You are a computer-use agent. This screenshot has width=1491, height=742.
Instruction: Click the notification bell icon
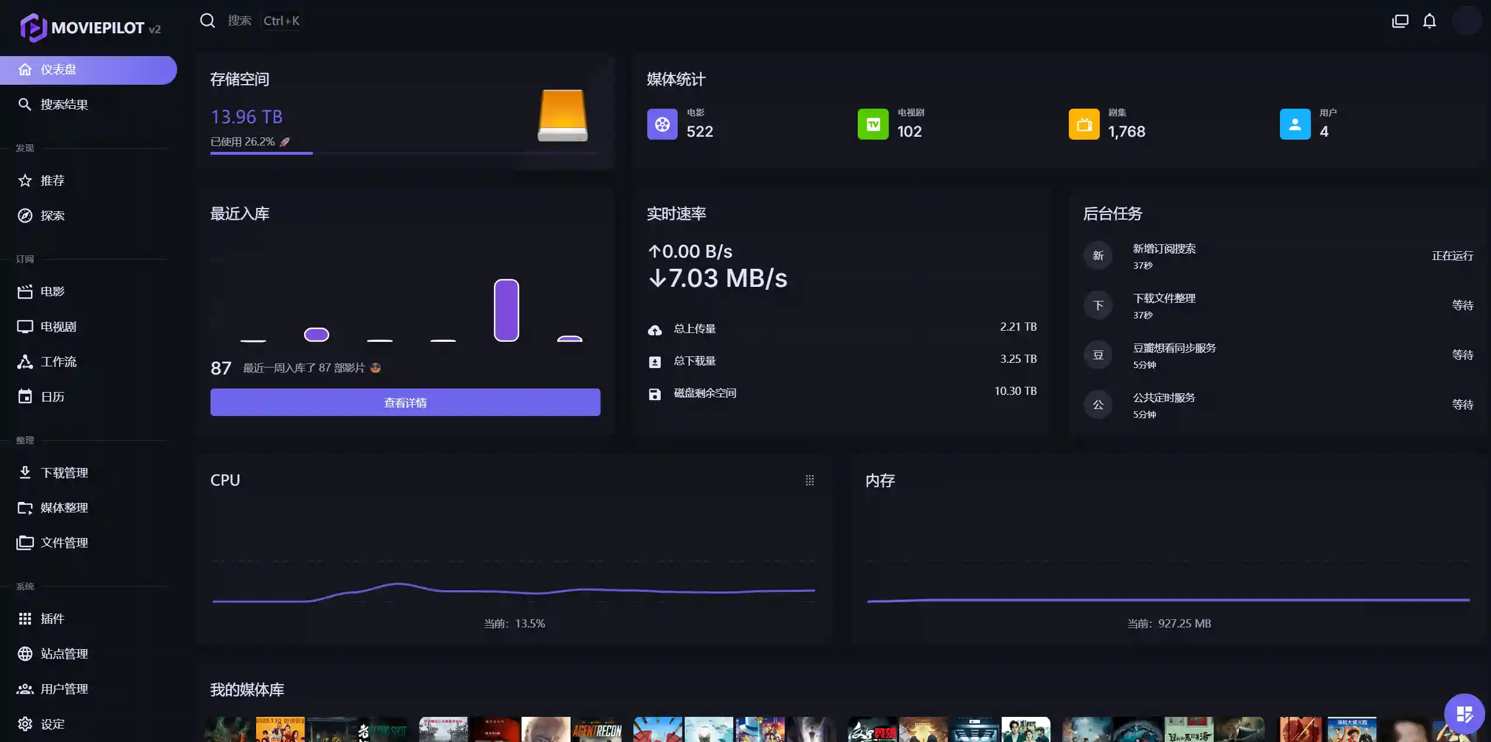(x=1429, y=21)
